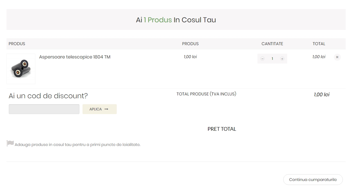
Task: Click the leftmost PRODUS column header
Action: pyautogui.click(x=17, y=44)
